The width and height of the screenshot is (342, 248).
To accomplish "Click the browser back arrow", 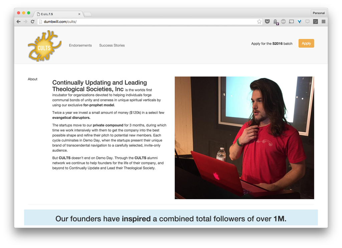I will tap(19, 21).
